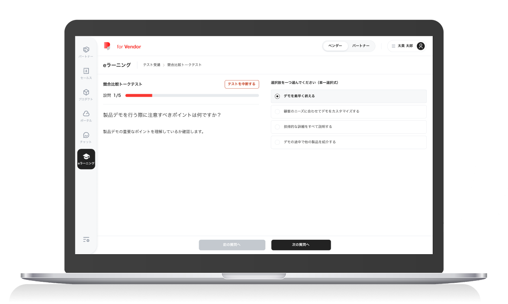
Task: Open the settings icon at sidebar bottom
Action: coord(86,239)
